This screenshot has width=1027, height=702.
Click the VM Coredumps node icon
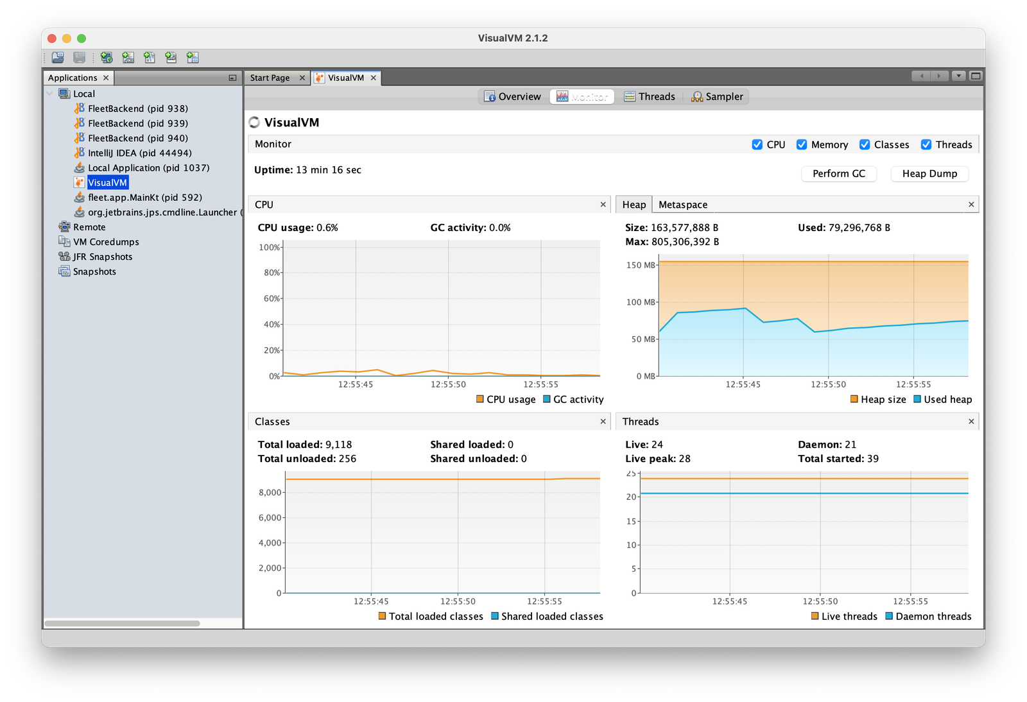(x=64, y=241)
